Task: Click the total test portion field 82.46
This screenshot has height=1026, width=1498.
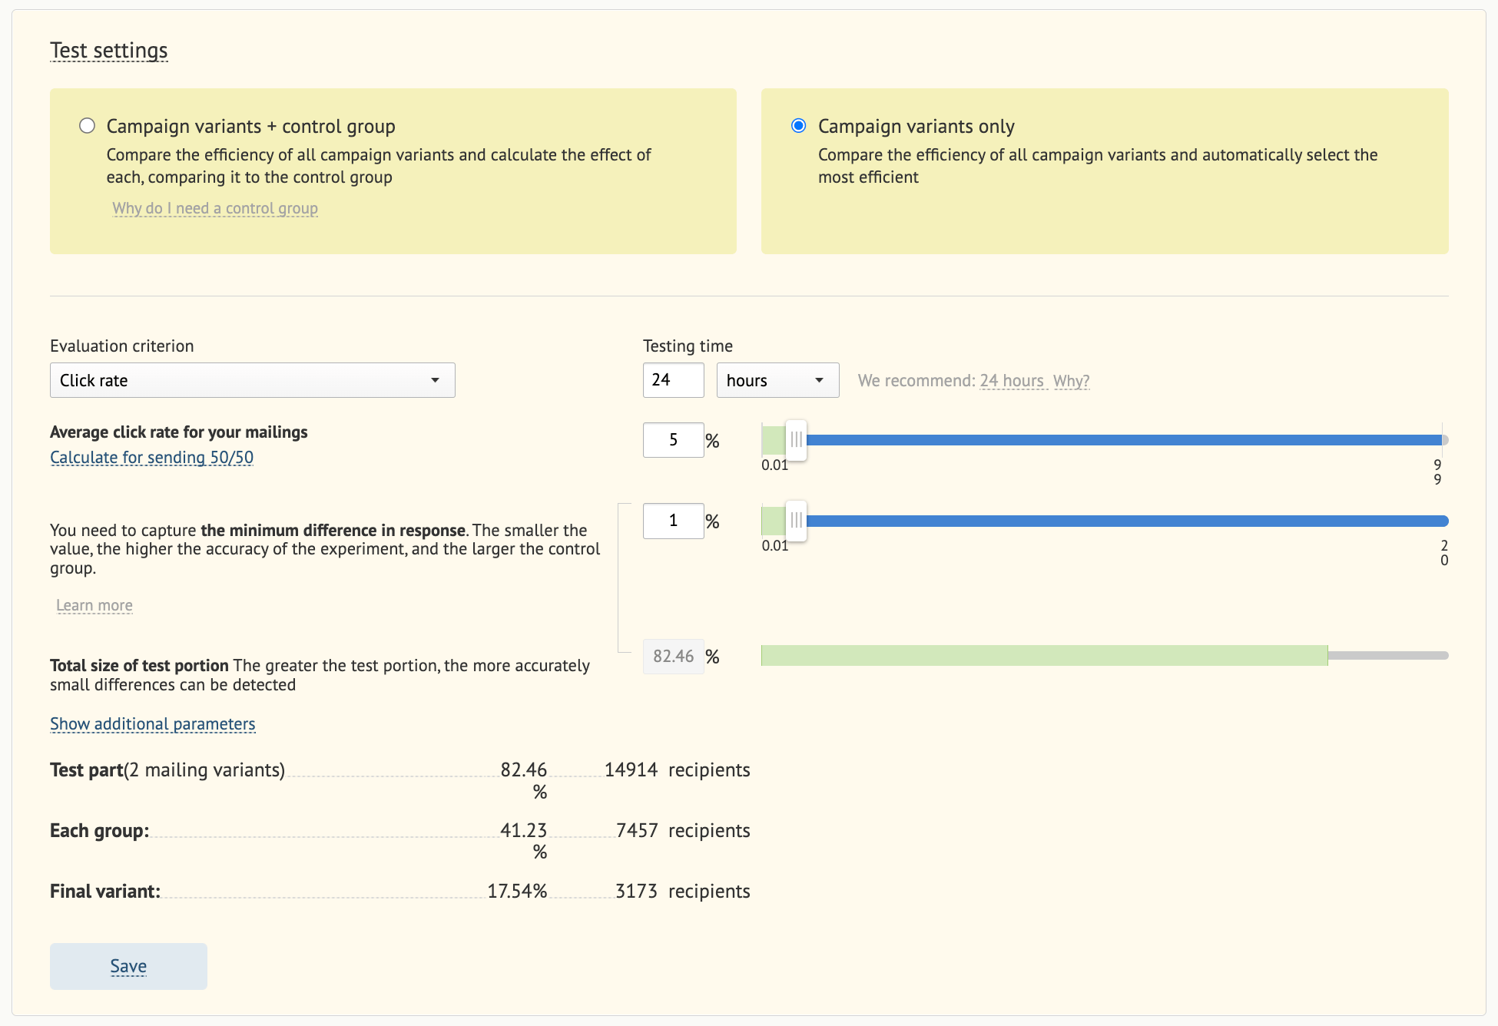Action: point(673,657)
